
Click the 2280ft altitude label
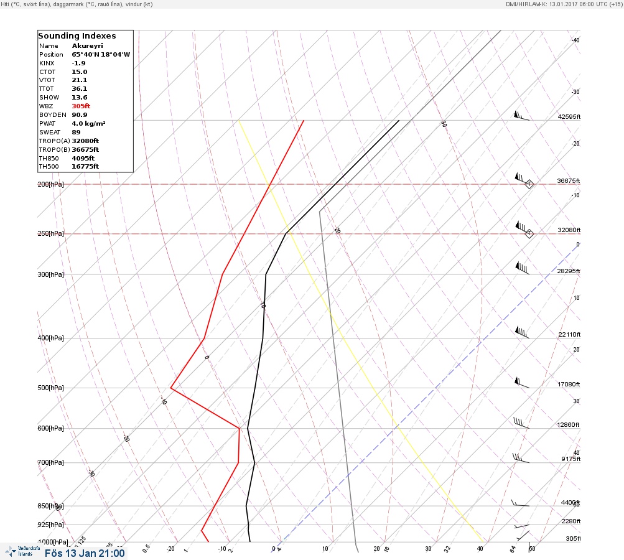point(571,521)
